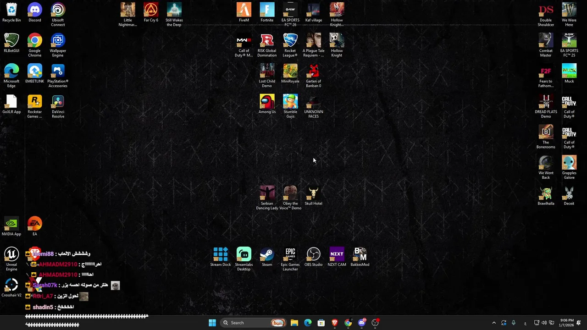Open the Brawlhalla shortcut

pos(546,196)
